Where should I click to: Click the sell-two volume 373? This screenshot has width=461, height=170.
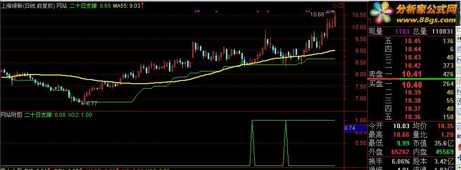449,65
